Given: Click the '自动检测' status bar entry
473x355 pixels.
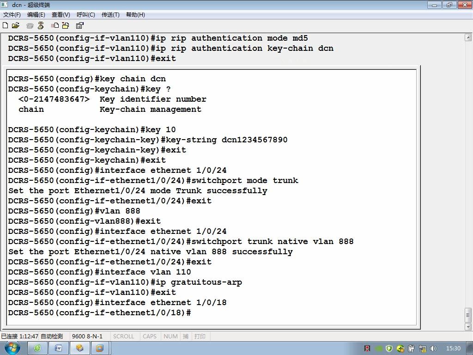Looking at the screenshot, I should point(52,337).
